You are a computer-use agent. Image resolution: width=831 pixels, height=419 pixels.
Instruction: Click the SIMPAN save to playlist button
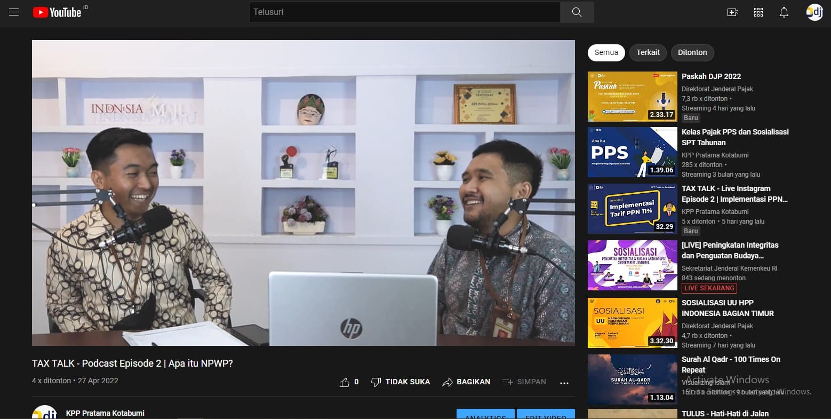(524, 382)
